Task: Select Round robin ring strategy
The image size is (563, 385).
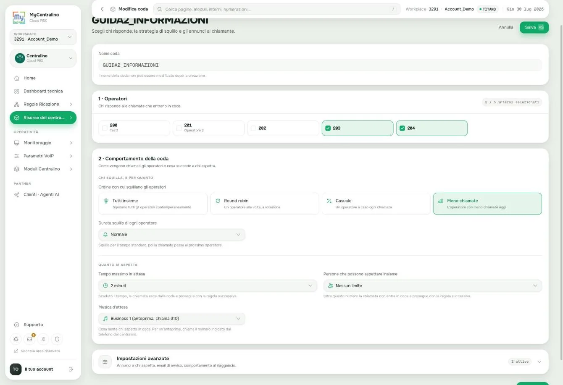Action: 264,204
